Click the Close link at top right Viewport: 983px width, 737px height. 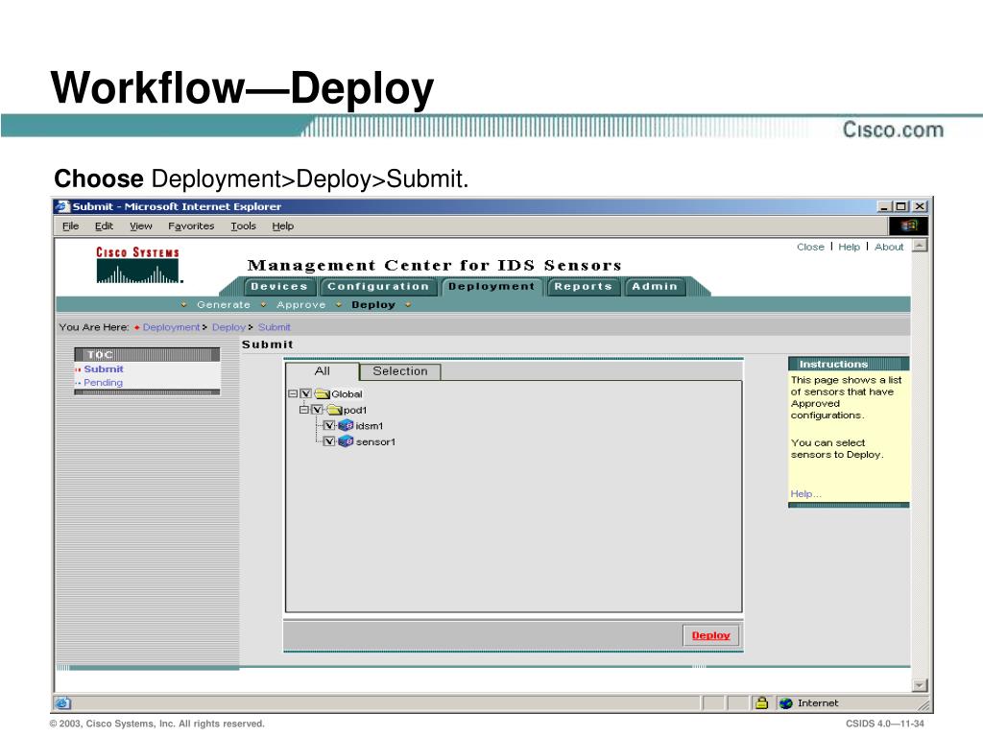click(810, 247)
